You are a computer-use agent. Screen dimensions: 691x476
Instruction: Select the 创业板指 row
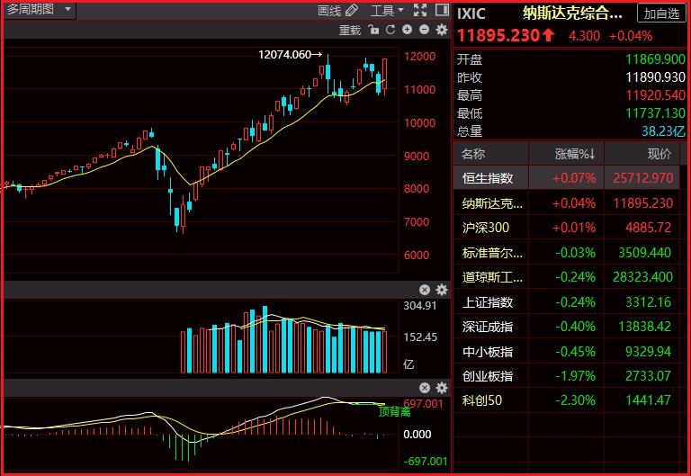pos(567,375)
